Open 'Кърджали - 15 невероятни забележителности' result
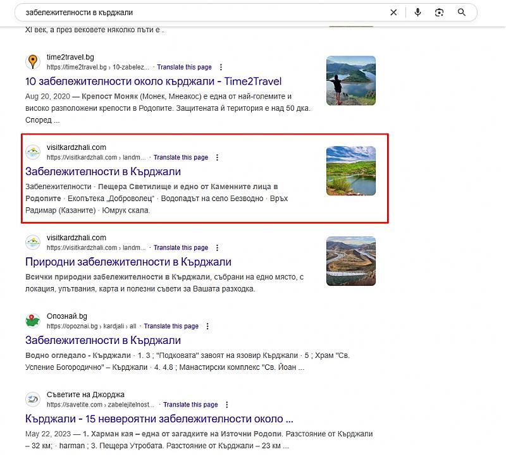This screenshot has height=459, width=506. coord(159,419)
